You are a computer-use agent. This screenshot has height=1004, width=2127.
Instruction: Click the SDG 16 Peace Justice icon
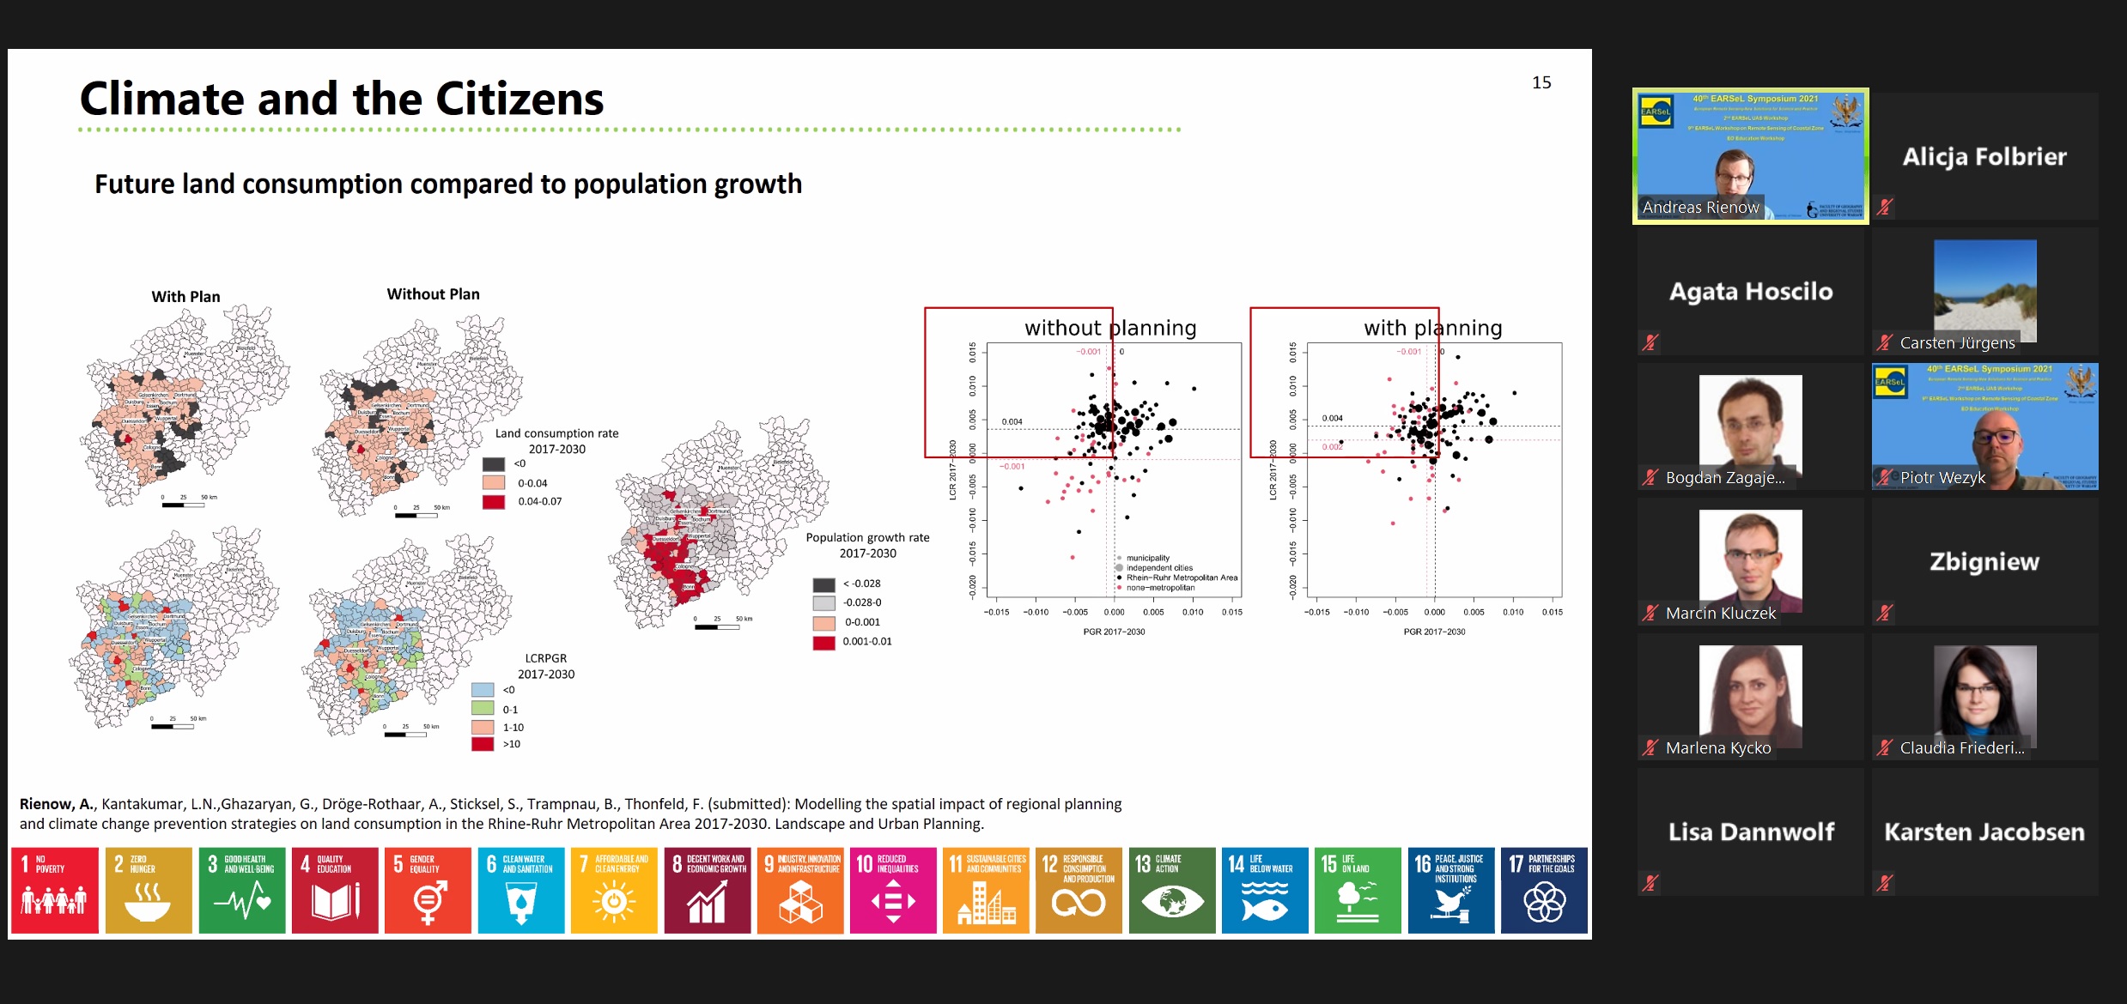[x=1451, y=890]
